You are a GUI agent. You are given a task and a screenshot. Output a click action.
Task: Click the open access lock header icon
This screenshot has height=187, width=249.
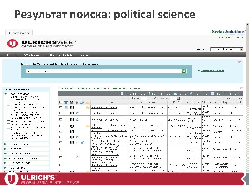tap(82, 103)
